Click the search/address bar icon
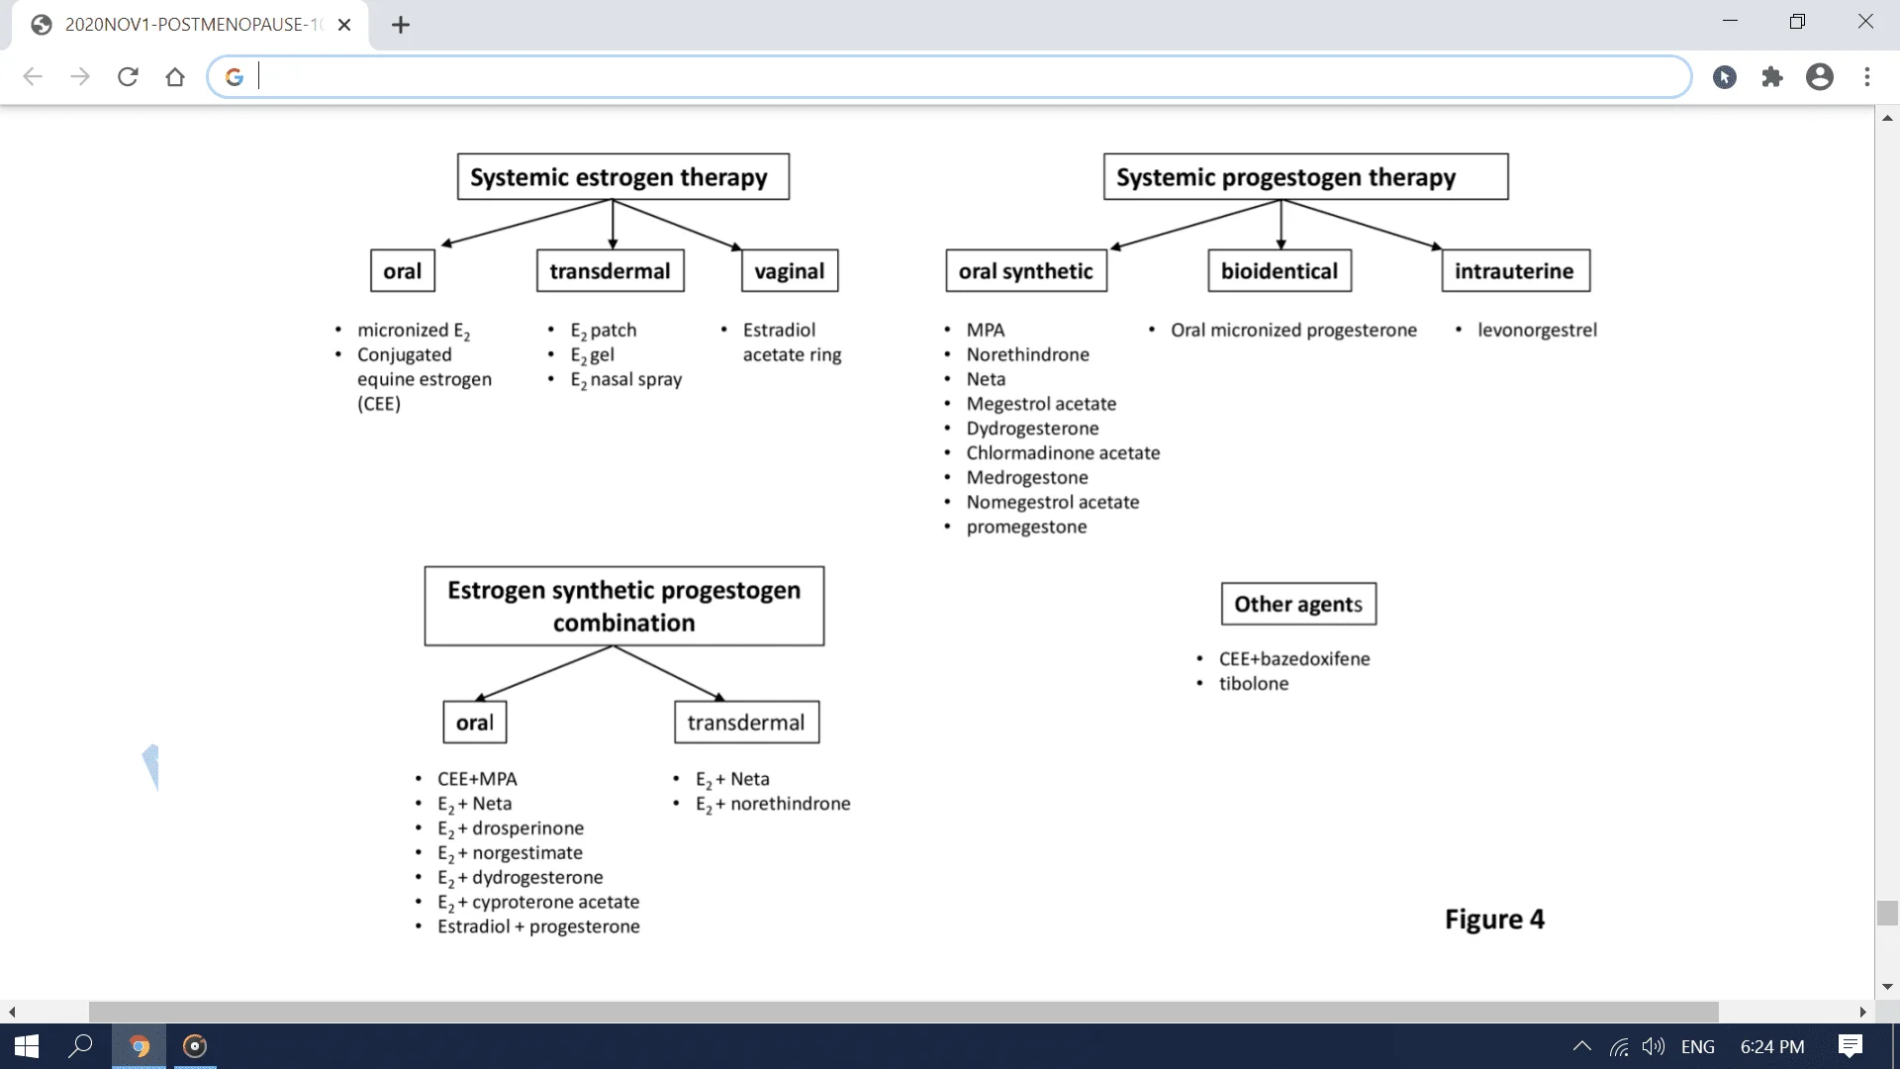Image resolution: width=1900 pixels, height=1069 pixels. tap(237, 74)
